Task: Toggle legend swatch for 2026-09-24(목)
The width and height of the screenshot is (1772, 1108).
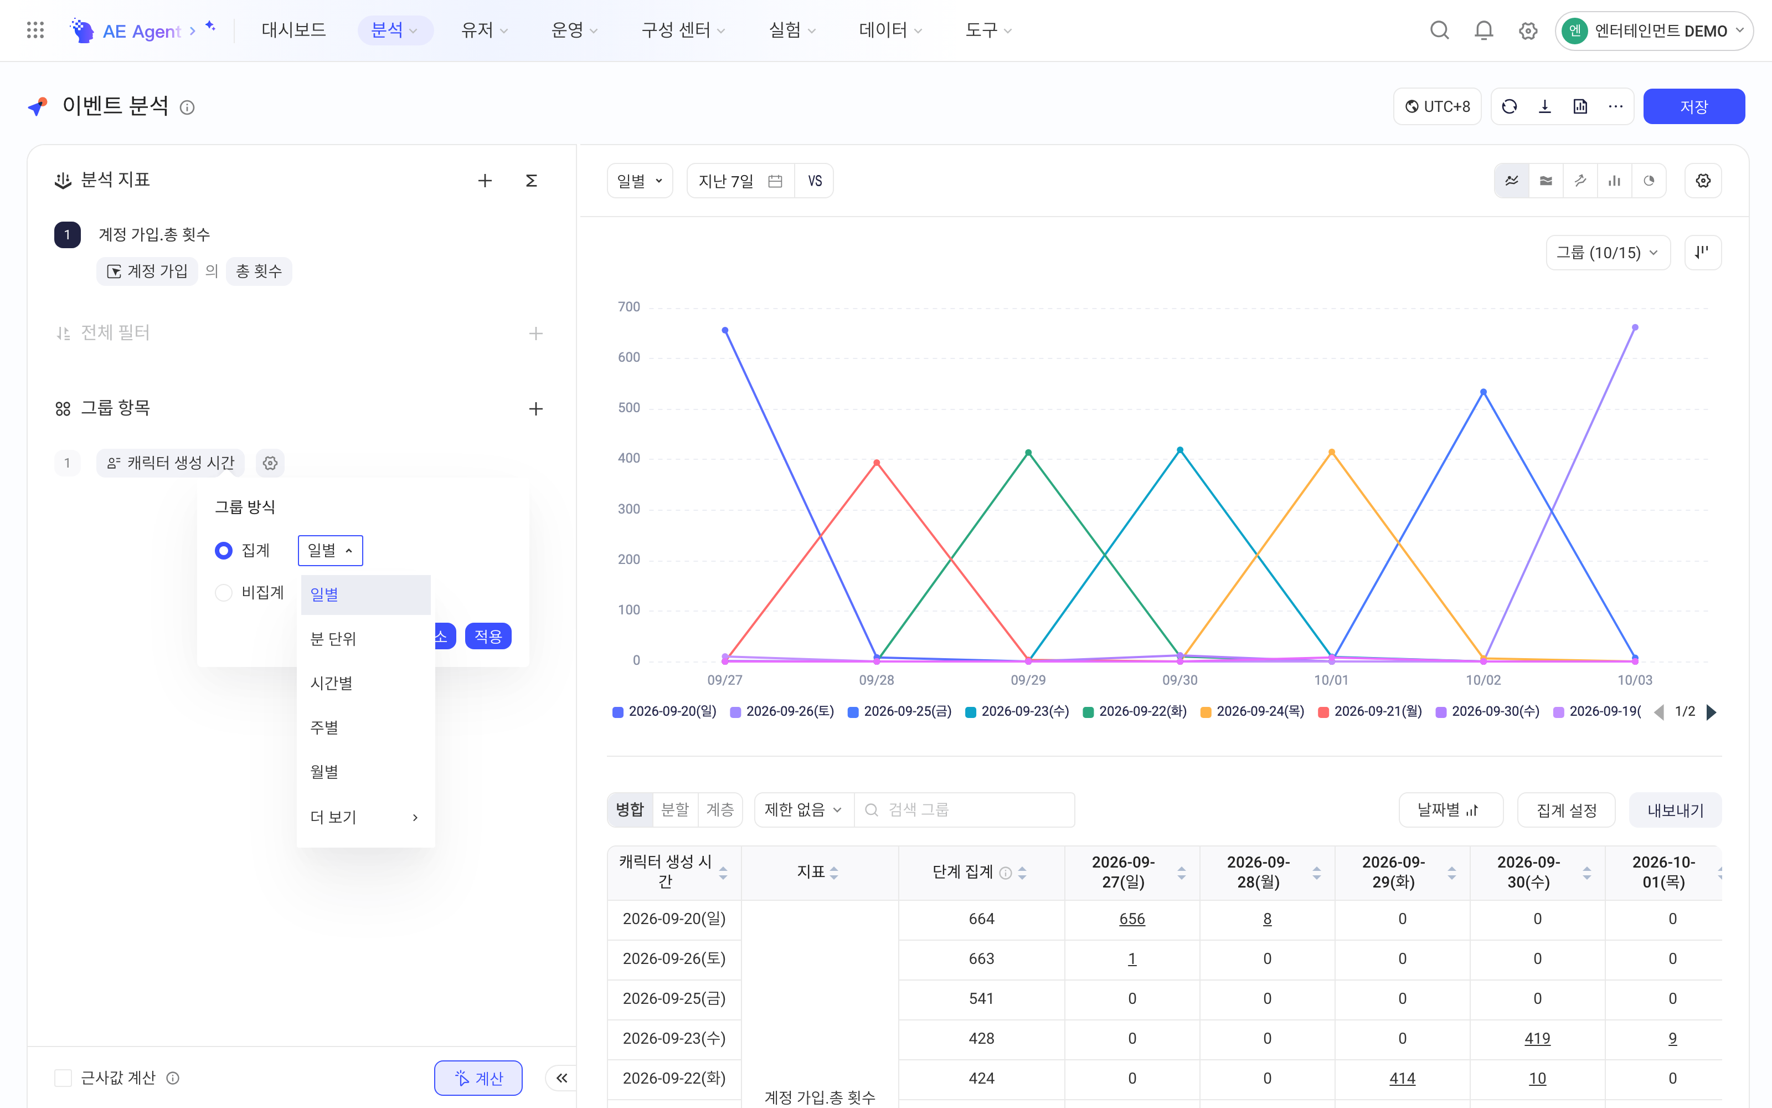Action: pyautogui.click(x=1206, y=712)
